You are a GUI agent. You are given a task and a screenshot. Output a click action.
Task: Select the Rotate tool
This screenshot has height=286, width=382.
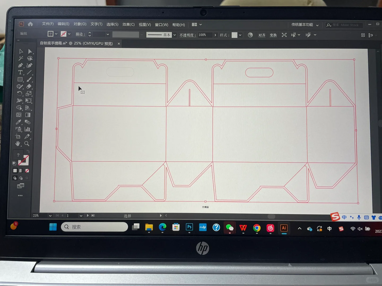pos(20,93)
